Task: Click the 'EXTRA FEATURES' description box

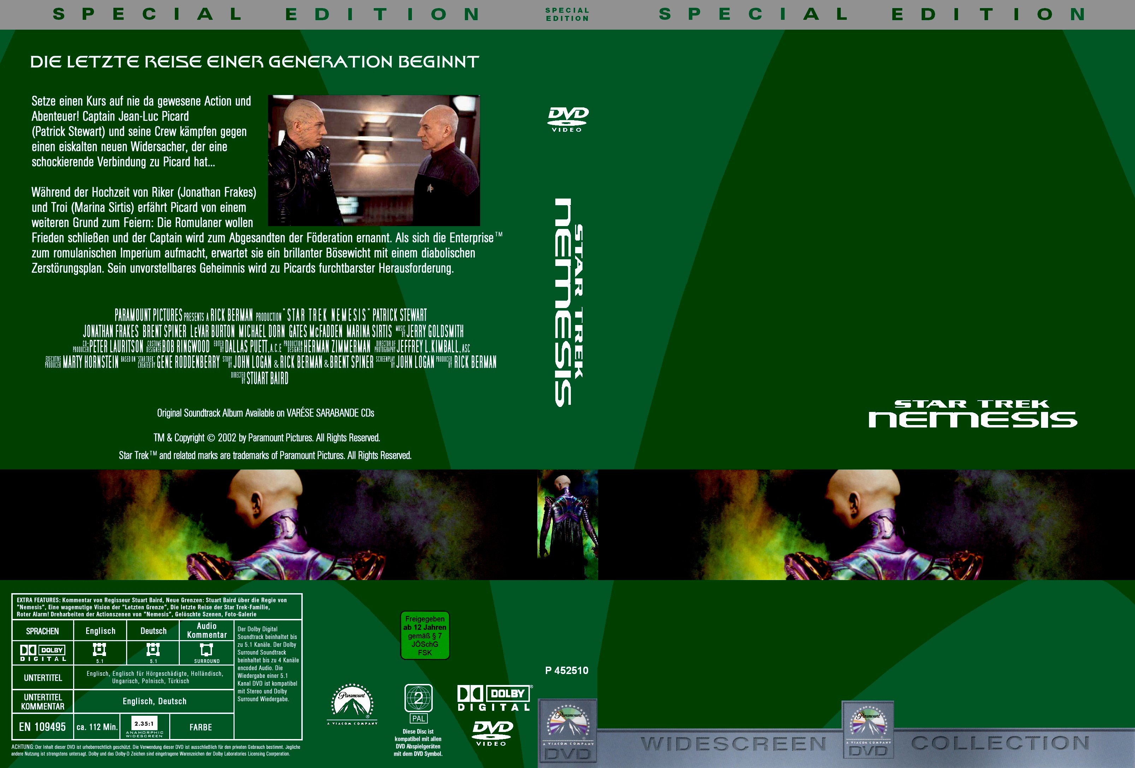Action: [157, 607]
